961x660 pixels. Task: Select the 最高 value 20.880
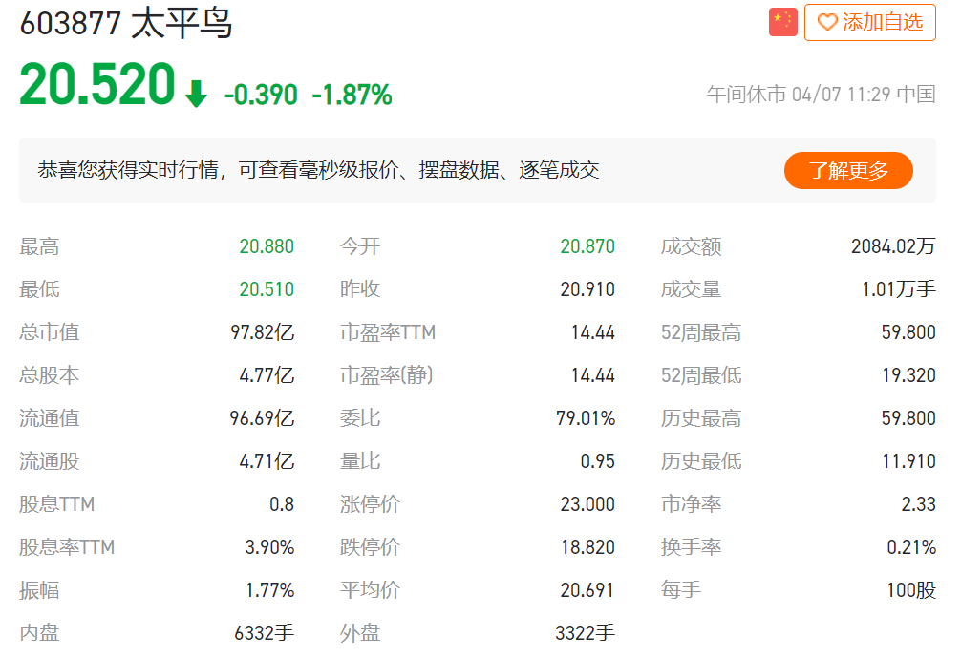[x=267, y=246]
